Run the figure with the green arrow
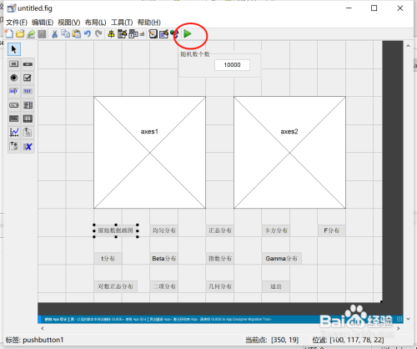This screenshot has height=349, width=417. click(188, 33)
